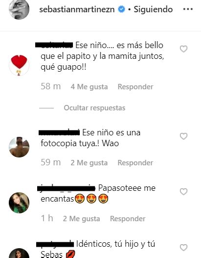The image size is (201, 258).
Task: Click the blue verified badge
Action: coord(122,9)
